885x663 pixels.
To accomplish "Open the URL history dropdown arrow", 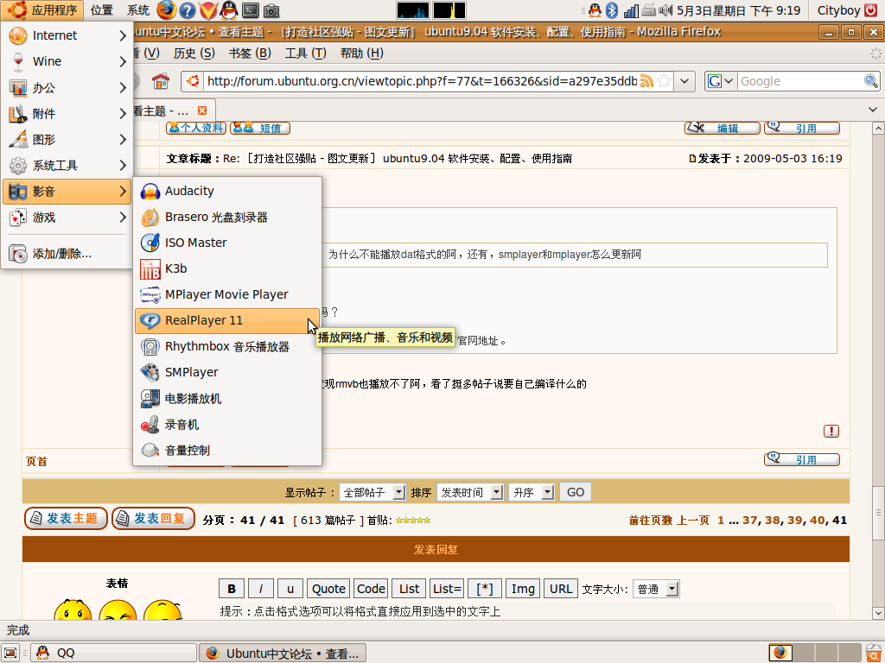I will (x=684, y=81).
